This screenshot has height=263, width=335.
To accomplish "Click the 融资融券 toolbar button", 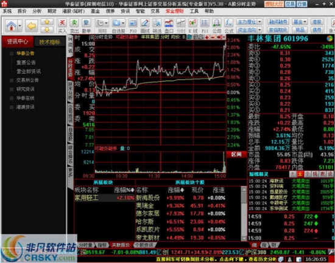I will [278, 21].
